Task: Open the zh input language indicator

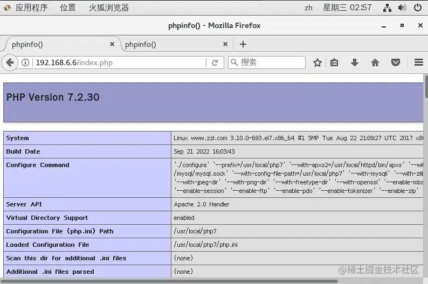Action: click(308, 8)
